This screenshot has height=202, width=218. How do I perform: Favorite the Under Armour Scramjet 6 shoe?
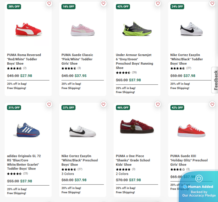(158, 3)
